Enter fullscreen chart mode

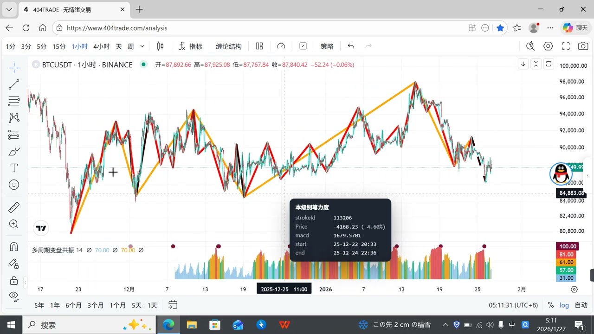[x=566, y=46]
